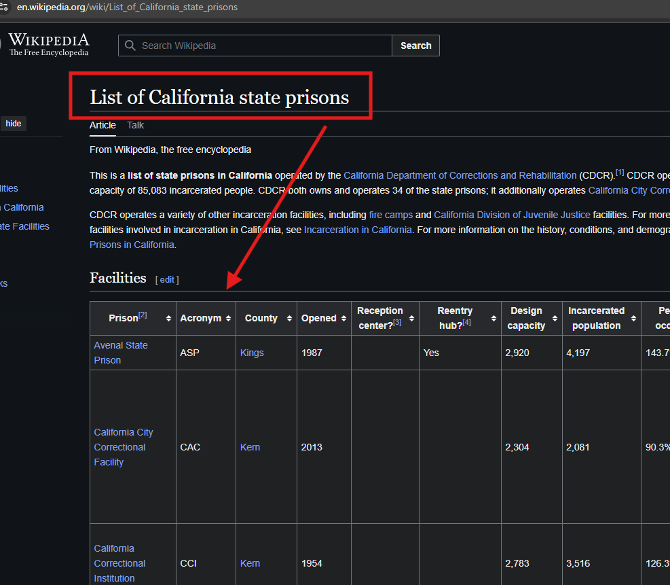Open California Division of Juvenile Justice link

coord(512,215)
